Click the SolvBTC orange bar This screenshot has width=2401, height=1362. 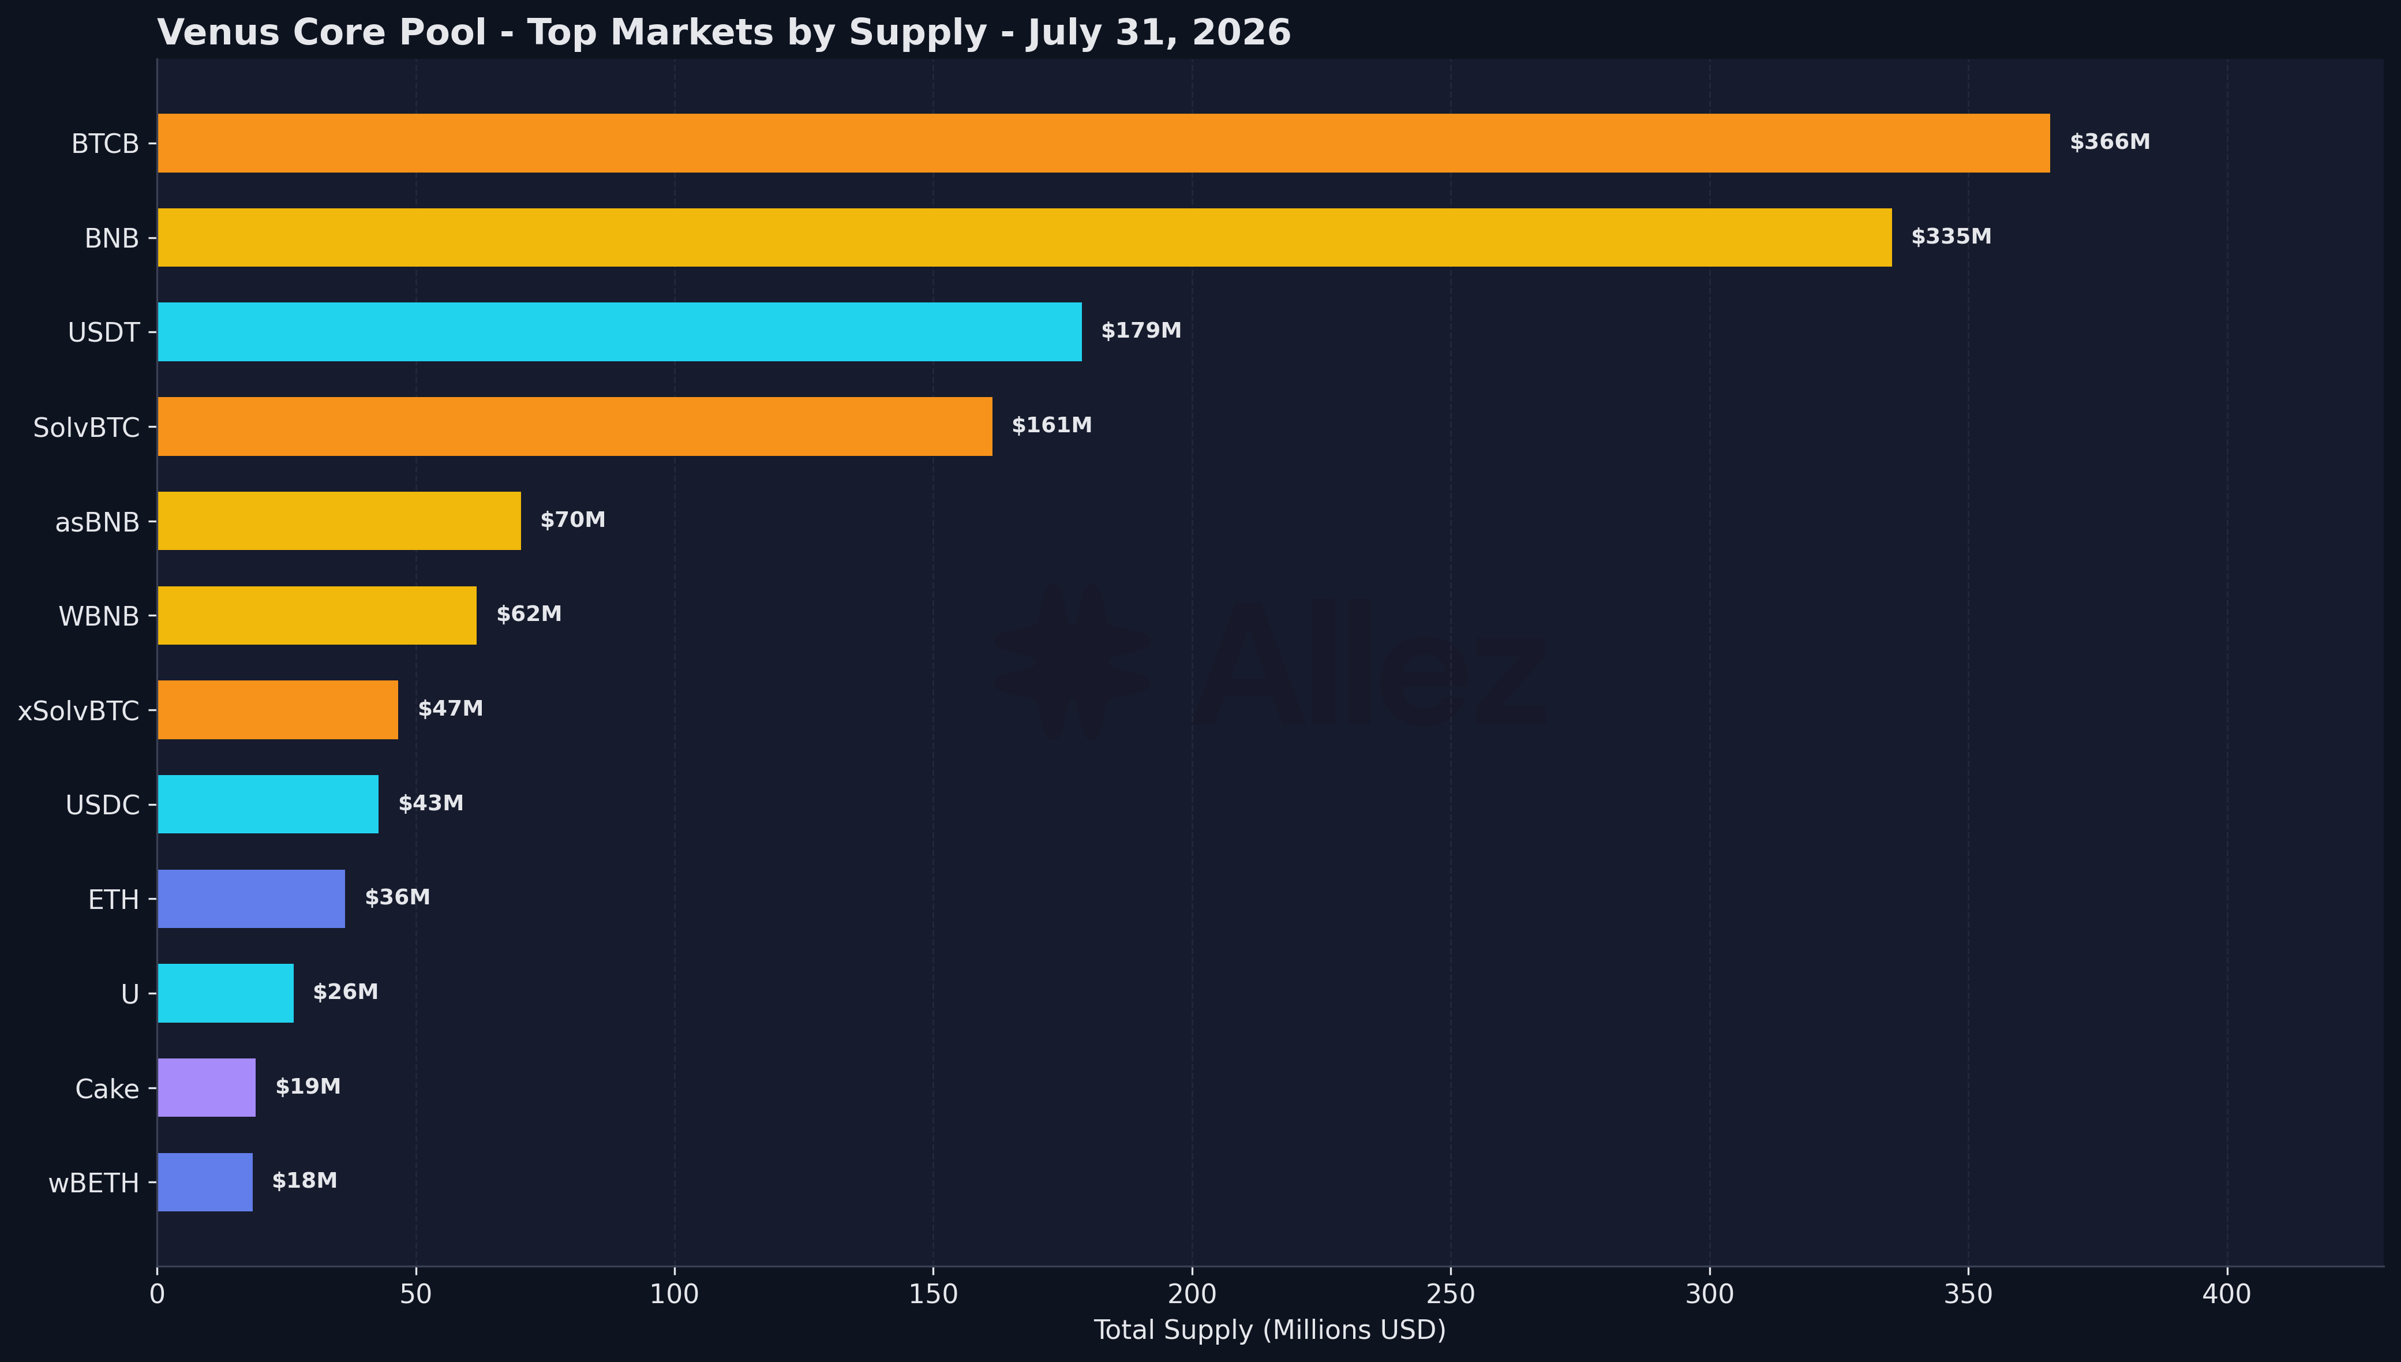(574, 426)
